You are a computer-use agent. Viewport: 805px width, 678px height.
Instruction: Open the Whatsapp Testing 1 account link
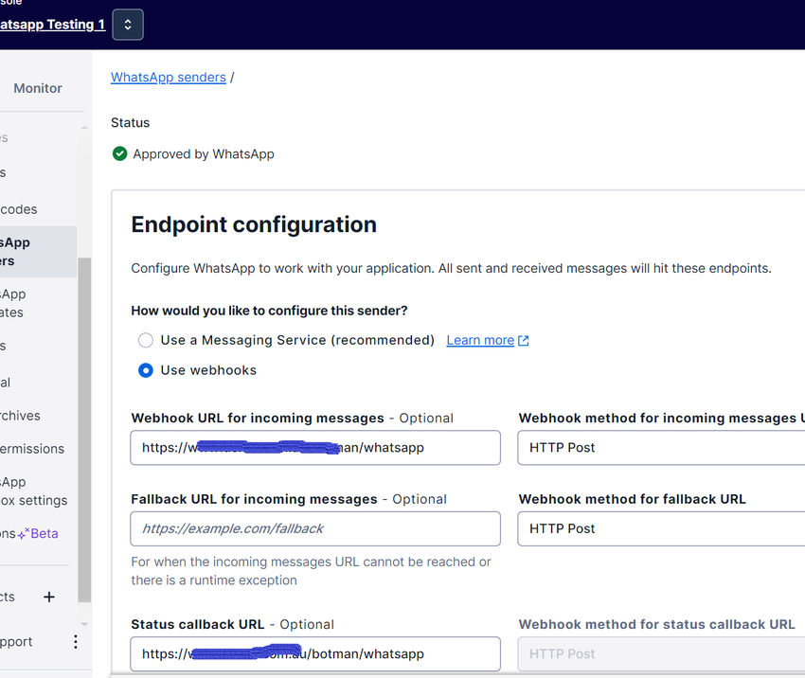(x=53, y=25)
